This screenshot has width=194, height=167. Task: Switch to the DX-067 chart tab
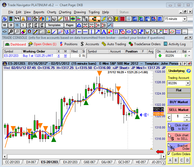[x=31, y=162]
